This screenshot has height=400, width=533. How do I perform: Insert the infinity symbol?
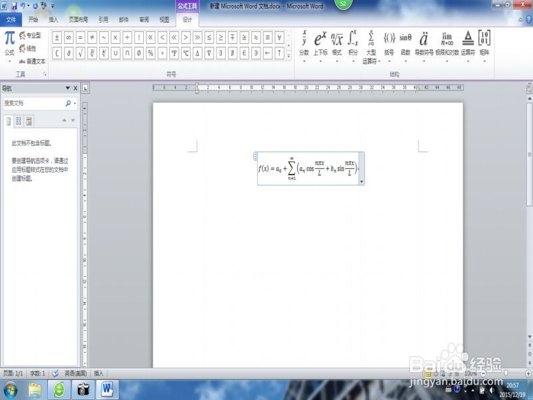pyautogui.click(x=69, y=37)
